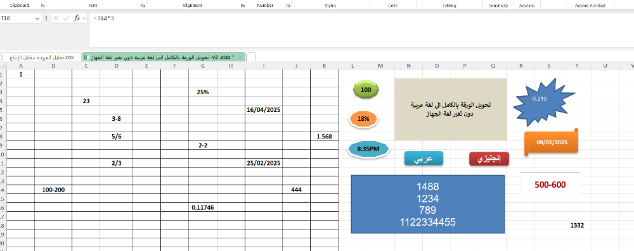Select the orange scroll shape with 09/05/2025
The width and height of the screenshot is (634, 251).
(x=551, y=142)
